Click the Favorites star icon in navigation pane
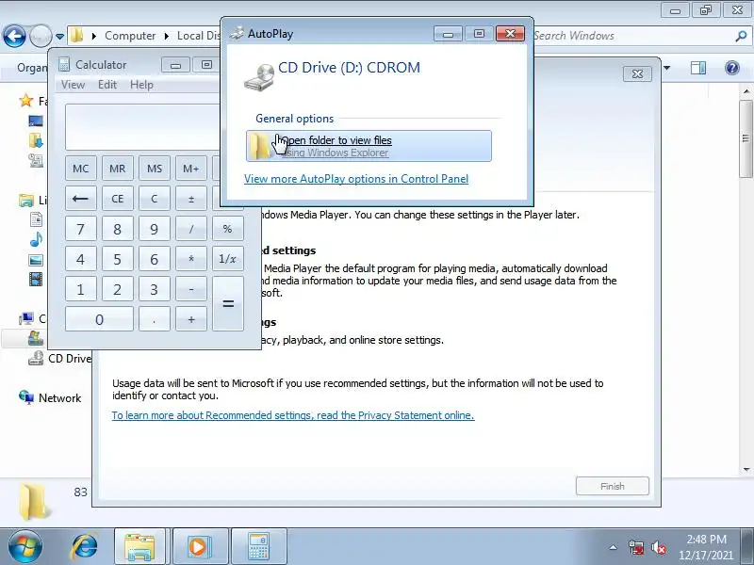Image resolution: width=754 pixels, height=565 pixels. coord(25,101)
